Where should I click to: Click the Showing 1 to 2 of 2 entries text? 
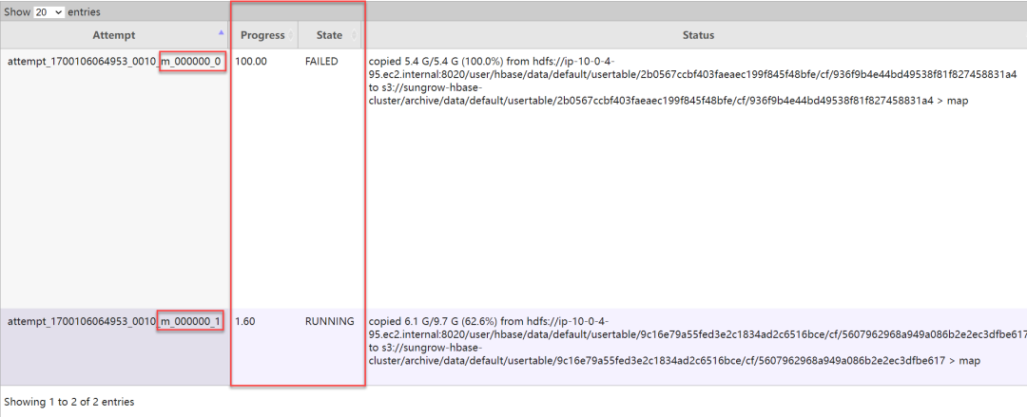click(x=69, y=402)
